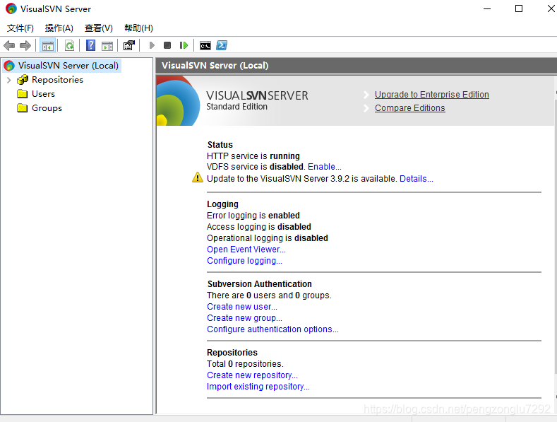
Task: Click the Compare Editions link
Action: coord(410,108)
